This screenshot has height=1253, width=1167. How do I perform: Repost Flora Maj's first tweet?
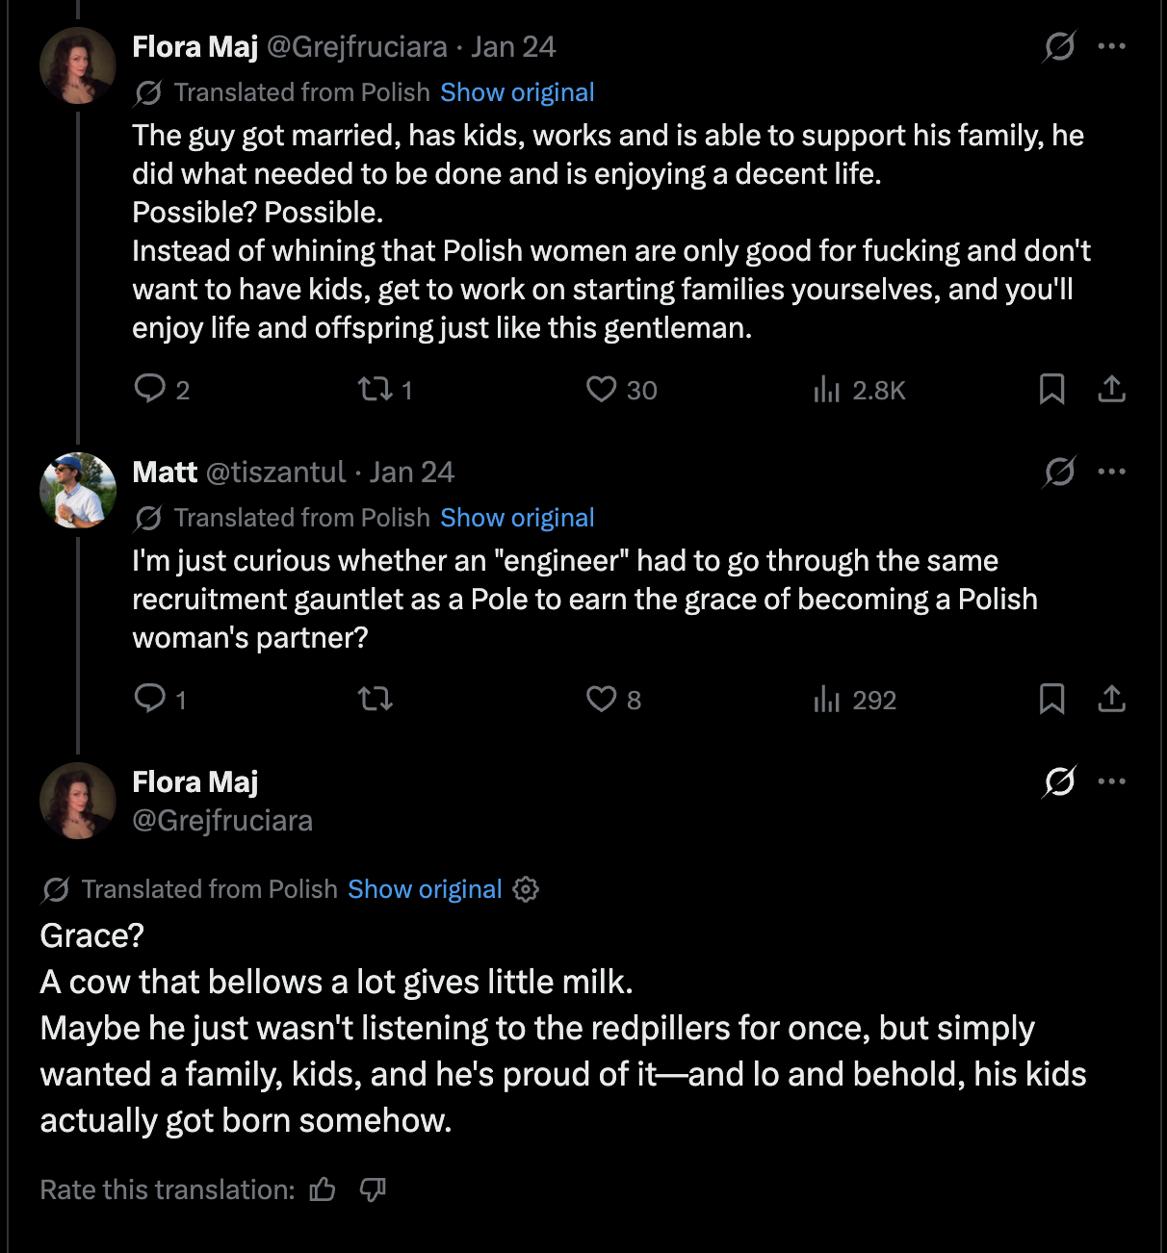[375, 389]
